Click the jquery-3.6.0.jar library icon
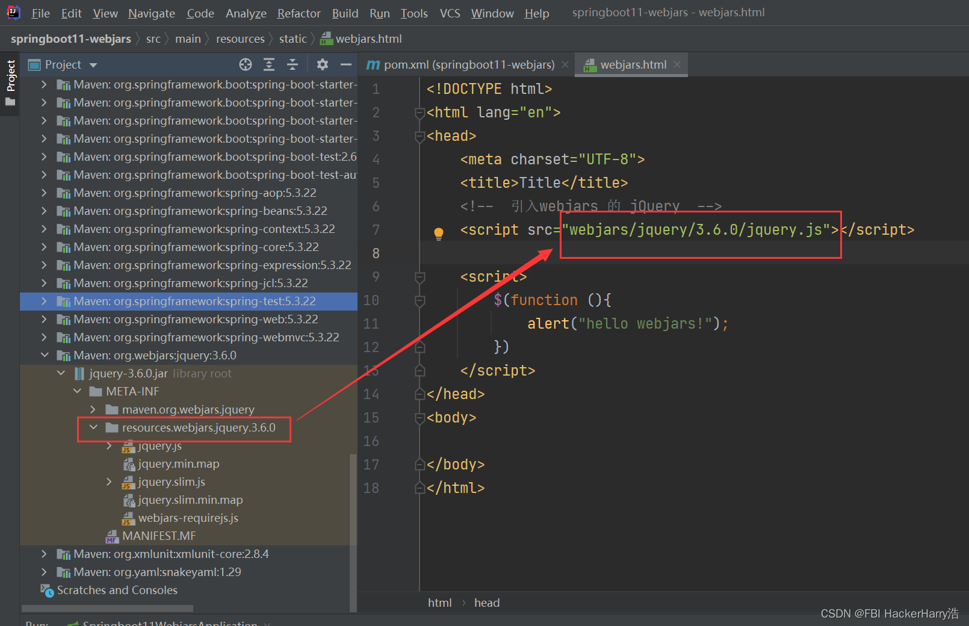The image size is (969, 626). (79, 374)
